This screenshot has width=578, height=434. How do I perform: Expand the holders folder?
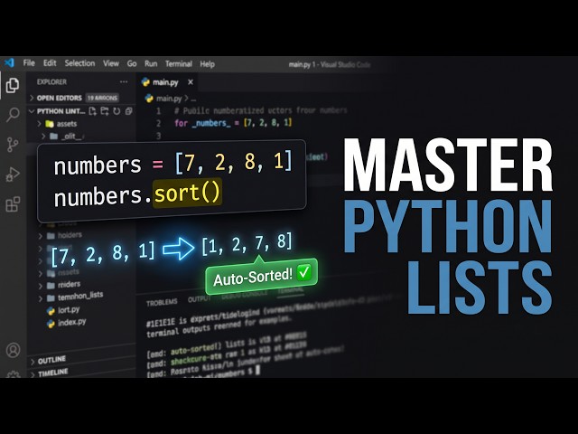pyautogui.click(x=61, y=235)
